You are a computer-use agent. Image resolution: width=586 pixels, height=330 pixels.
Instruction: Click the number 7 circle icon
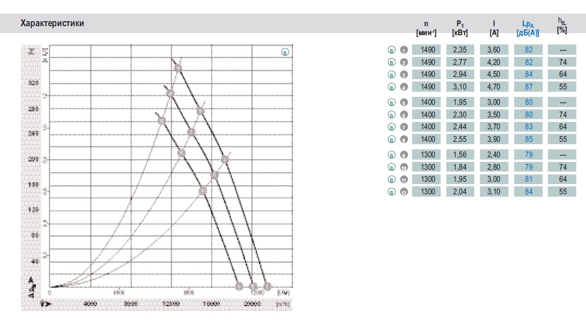pos(404,127)
